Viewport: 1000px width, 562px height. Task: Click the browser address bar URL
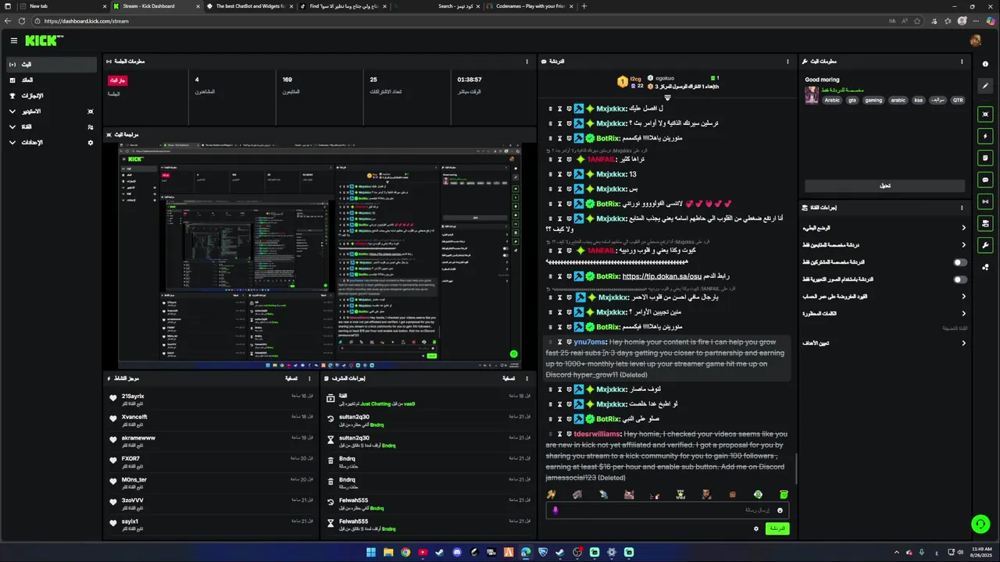tap(86, 21)
